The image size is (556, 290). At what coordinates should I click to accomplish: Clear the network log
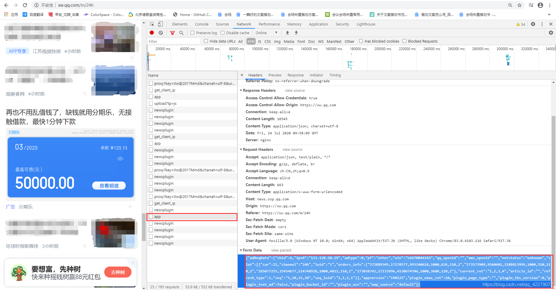161,33
